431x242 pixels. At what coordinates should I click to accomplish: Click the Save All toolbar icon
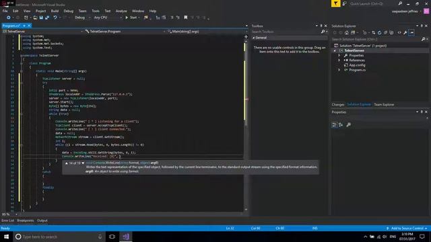(47, 17)
